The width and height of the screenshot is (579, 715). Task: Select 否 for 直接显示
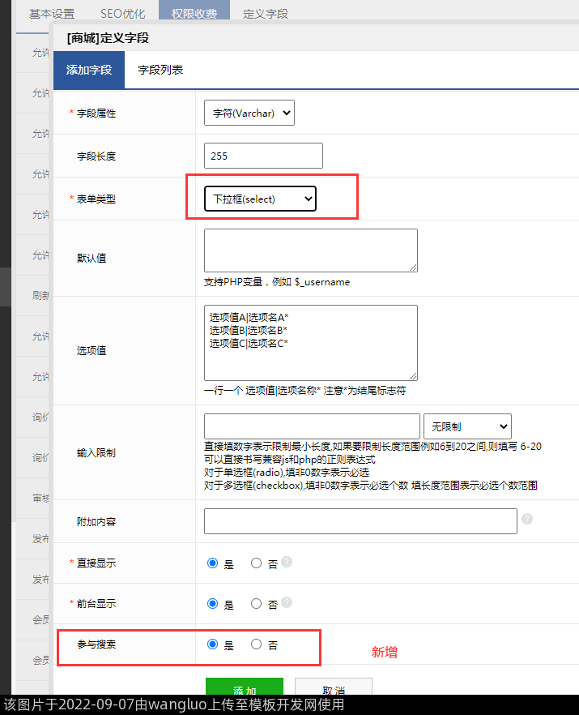click(257, 563)
